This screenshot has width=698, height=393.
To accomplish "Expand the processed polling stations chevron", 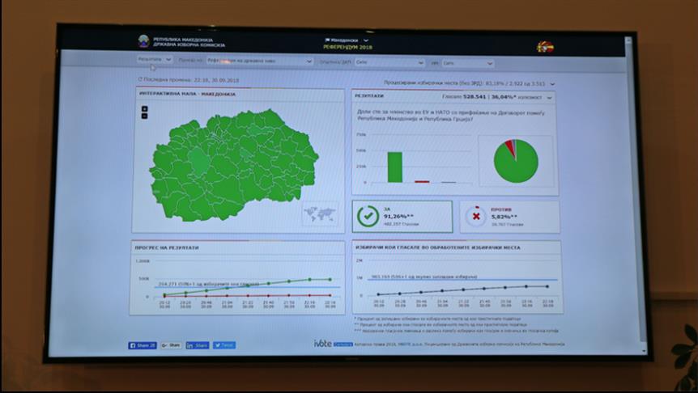I will (553, 83).
